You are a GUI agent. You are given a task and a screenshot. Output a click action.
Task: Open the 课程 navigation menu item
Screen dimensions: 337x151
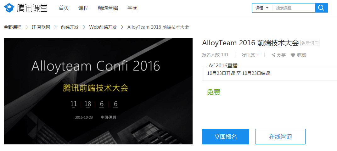(x=83, y=8)
